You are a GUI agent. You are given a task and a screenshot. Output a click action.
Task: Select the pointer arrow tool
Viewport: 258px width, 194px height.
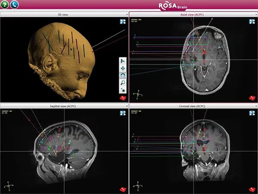point(123,61)
